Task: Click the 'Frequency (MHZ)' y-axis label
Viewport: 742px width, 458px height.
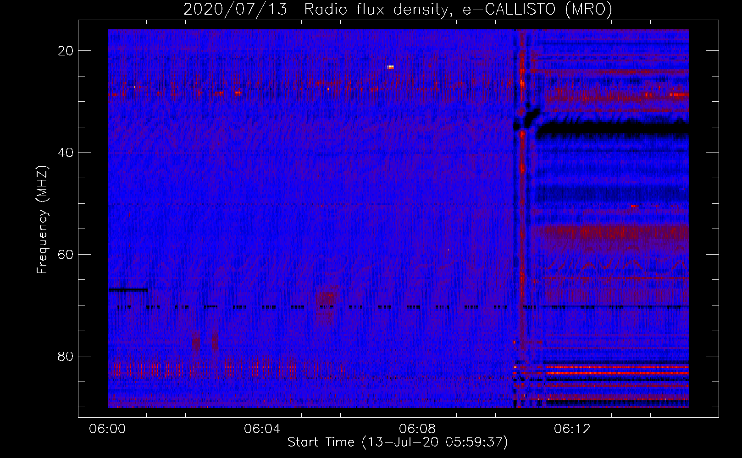Action: (42, 219)
